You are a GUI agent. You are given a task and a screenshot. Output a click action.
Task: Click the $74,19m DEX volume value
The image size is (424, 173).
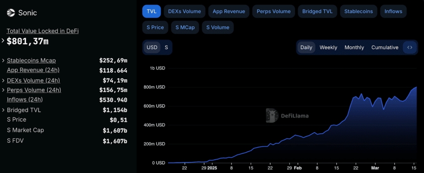click(115, 80)
